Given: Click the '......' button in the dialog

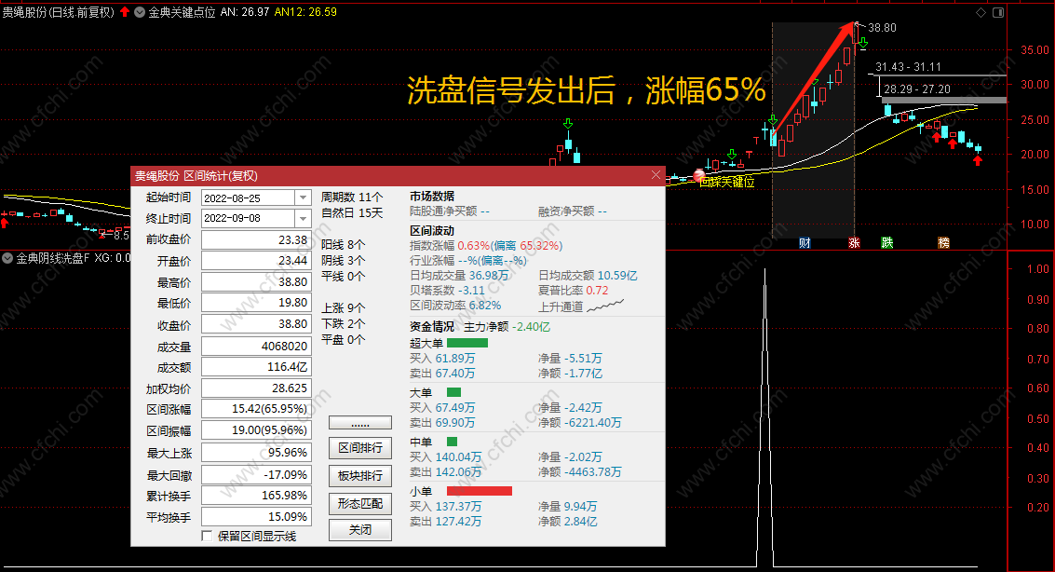Looking at the screenshot, I should coord(360,423).
